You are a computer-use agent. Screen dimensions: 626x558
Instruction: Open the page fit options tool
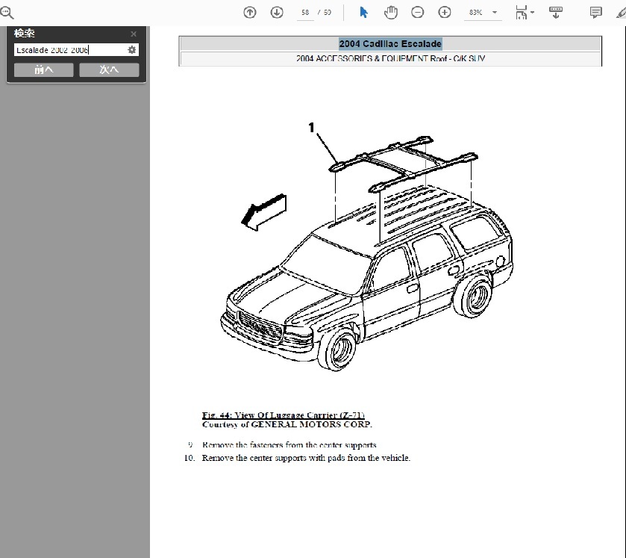coord(522,13)
